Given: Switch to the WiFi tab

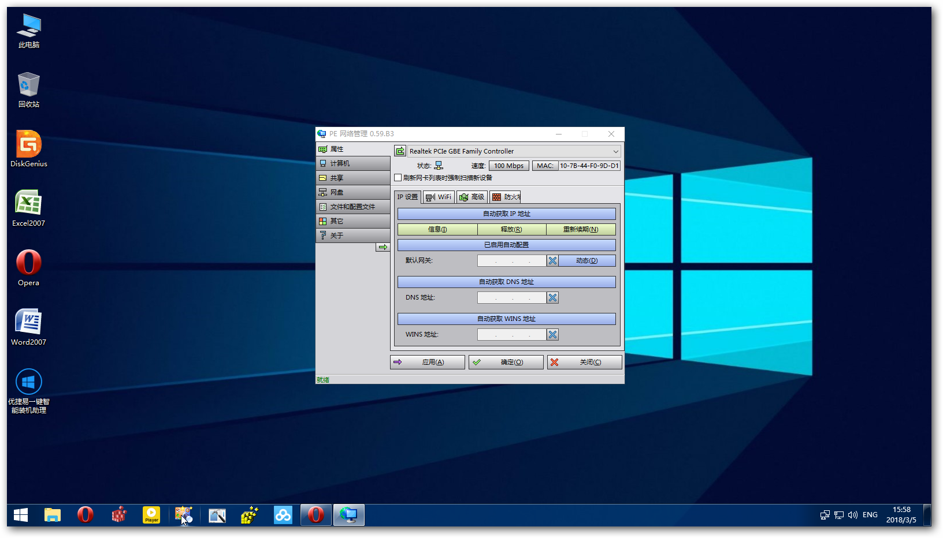Looking at the screenshot, I should [x=439, y=197].
